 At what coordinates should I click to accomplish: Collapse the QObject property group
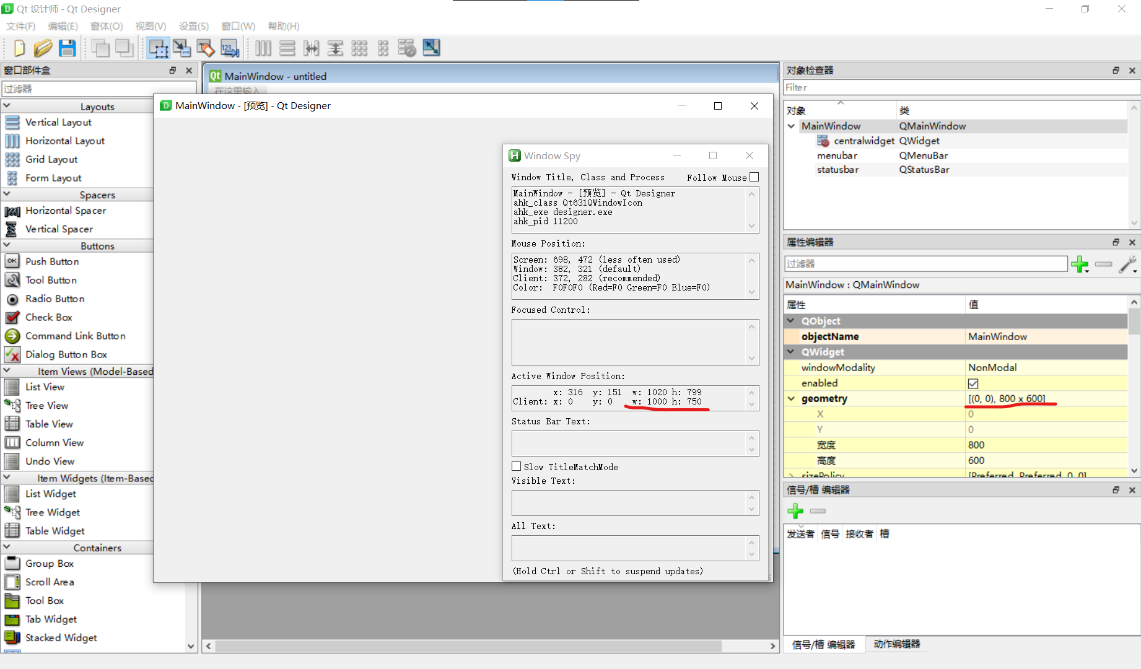[x=791, y=321]
